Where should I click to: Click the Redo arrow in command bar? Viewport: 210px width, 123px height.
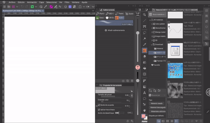click(x=27, y=7)
